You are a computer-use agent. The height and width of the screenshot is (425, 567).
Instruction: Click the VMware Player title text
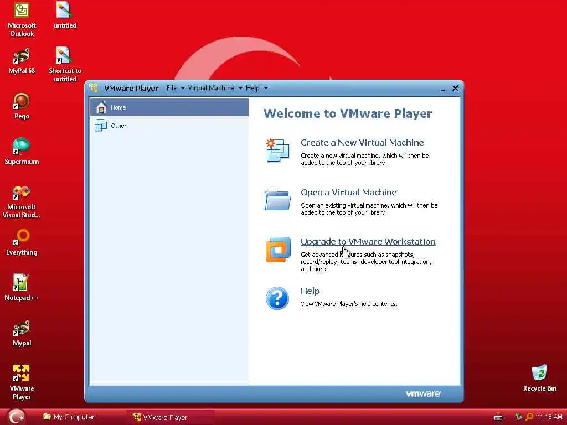point(131,88)
